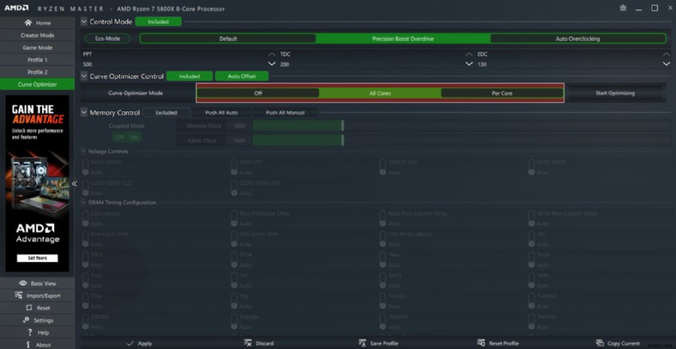Click Get Yours in AMD Advantage ad
The width and height of the screenshot is (676, 349).
[x=37, y=258]
